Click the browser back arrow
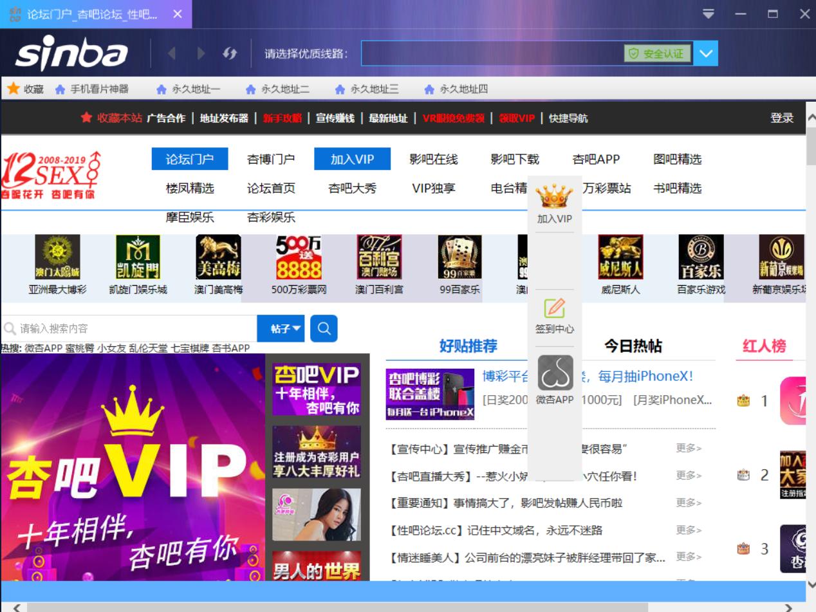 tap(172, 53)
